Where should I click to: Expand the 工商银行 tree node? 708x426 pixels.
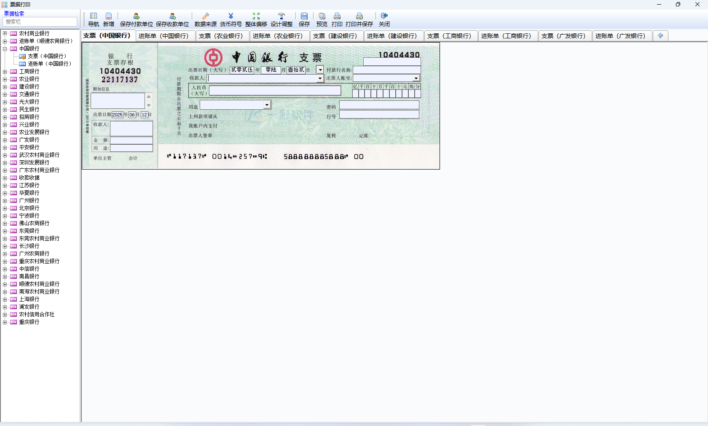pyautogui.click(x=5, y=71)
